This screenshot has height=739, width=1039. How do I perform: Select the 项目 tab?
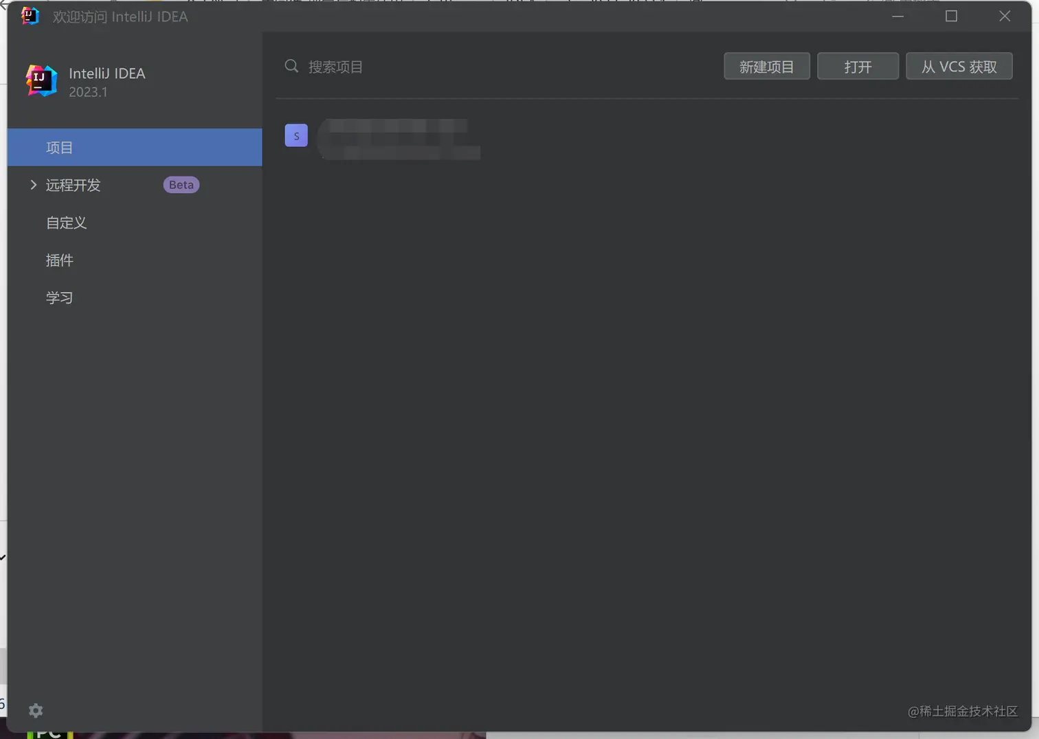(x=135, y=147)
